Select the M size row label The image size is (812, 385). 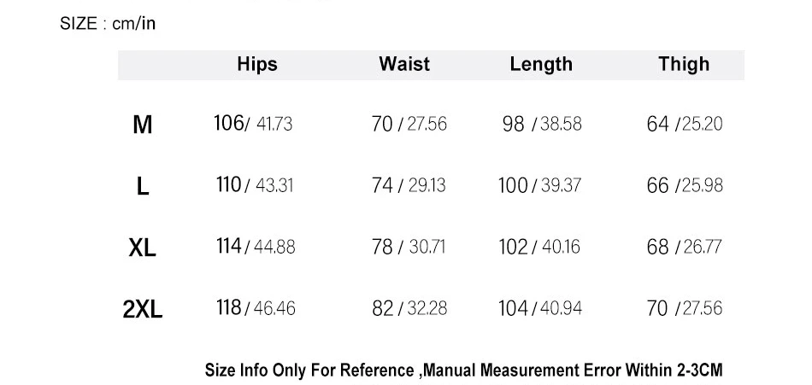143,125
